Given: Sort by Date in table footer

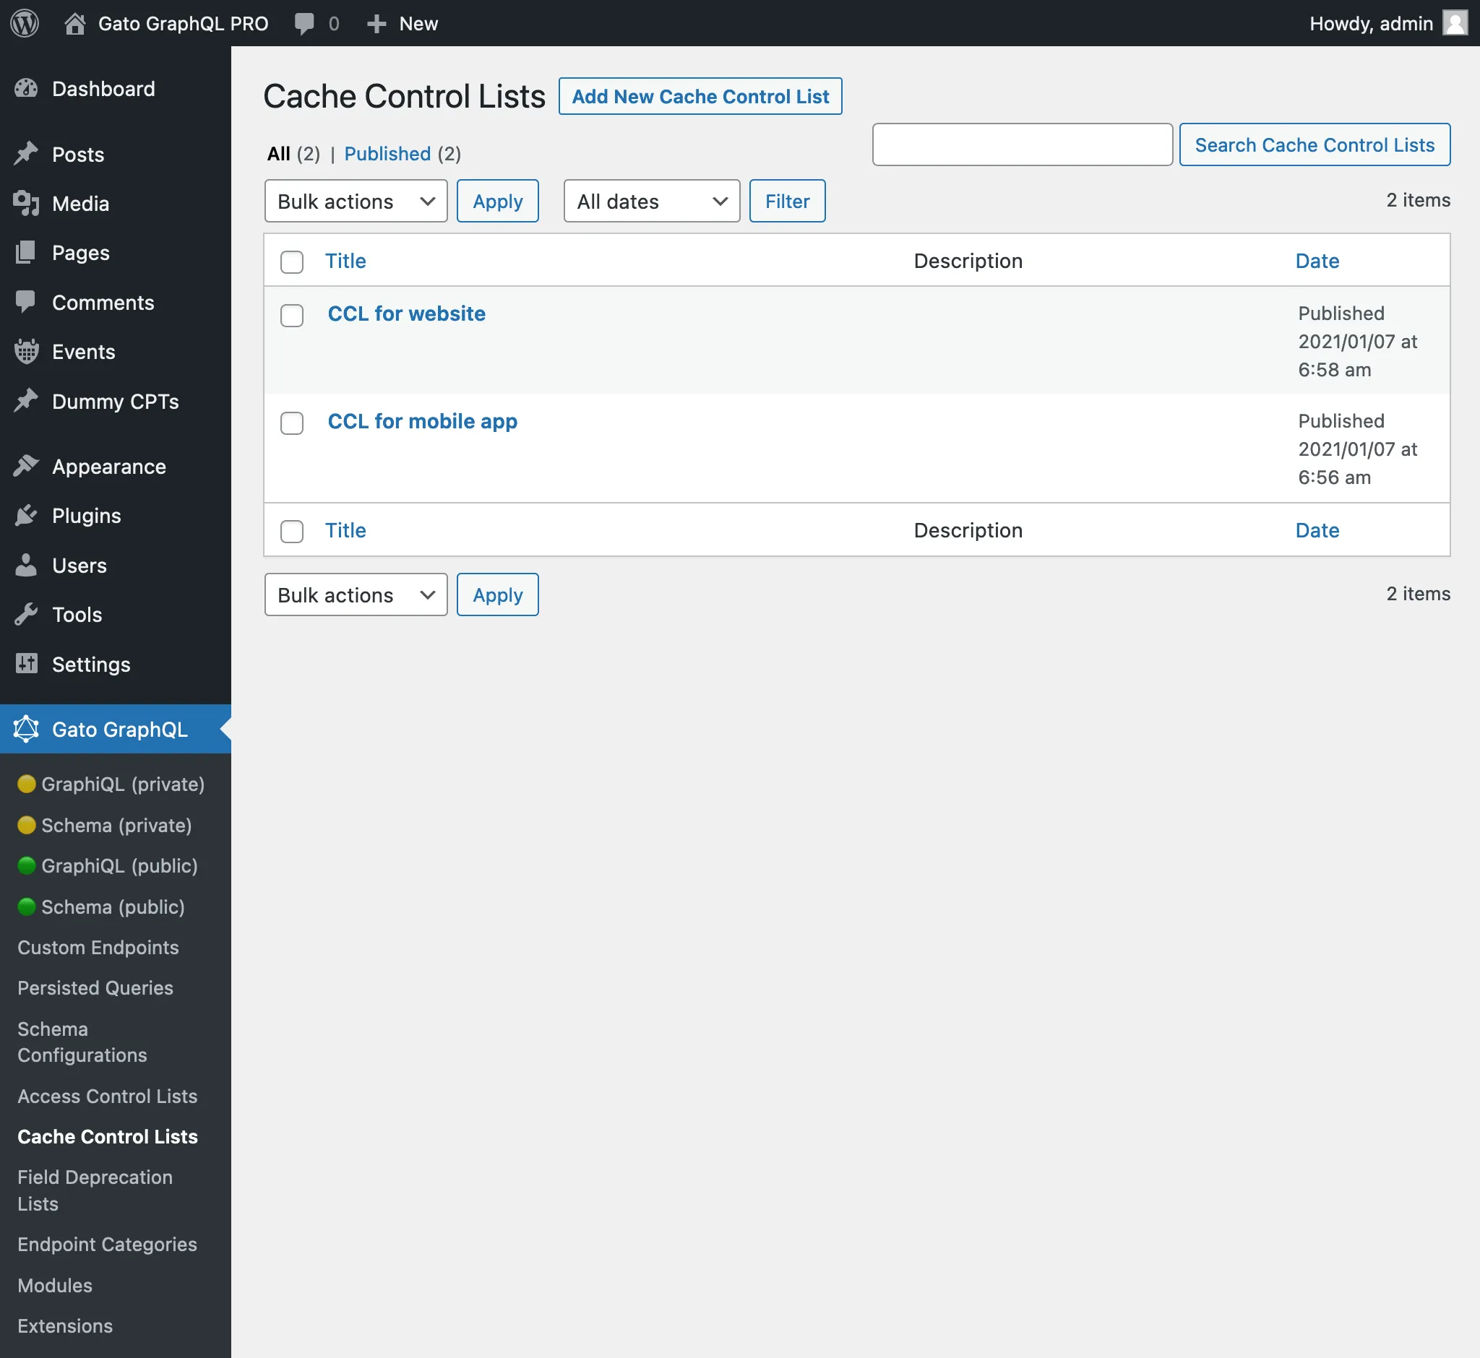Looking at the screenshot, I should point(1317,529).
